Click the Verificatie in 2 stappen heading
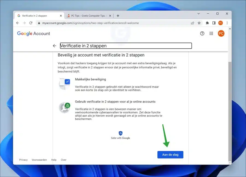The height and width of the screenshot is (177, 246). pos(126,46)
